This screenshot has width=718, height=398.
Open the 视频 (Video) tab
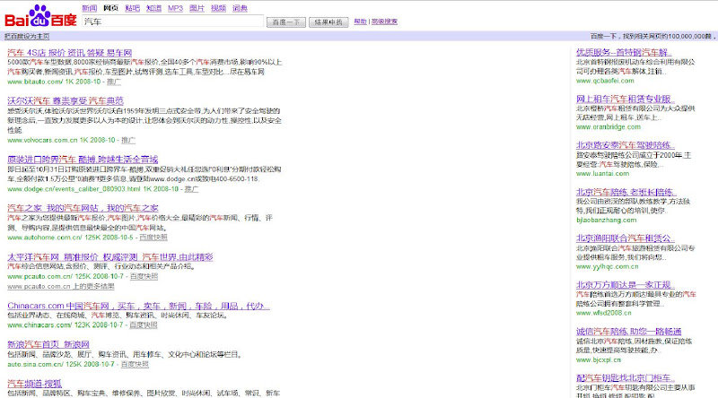coord(218,8)
